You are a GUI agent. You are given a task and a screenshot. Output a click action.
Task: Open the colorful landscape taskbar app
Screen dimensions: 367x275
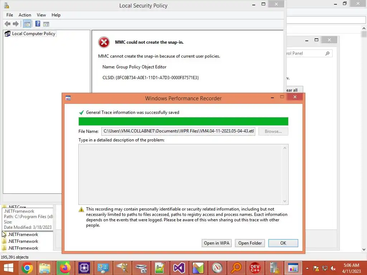coord(198,268)
